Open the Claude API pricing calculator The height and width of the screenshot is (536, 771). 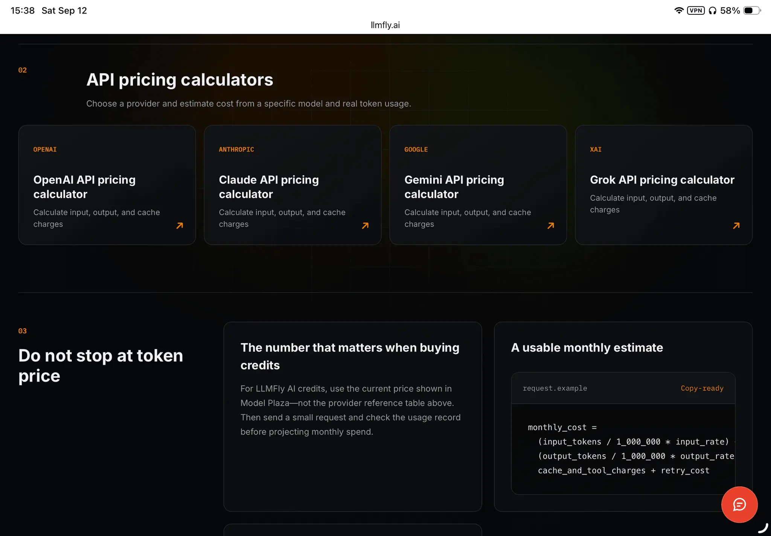[293, 185]
